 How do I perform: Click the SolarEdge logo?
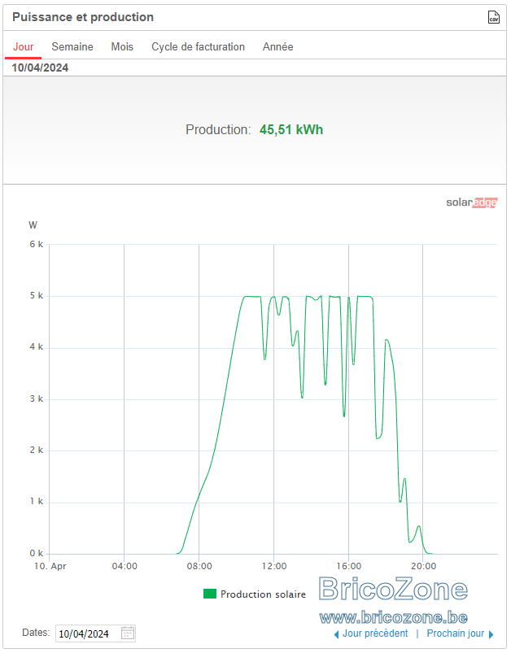(x=471, y=202)
